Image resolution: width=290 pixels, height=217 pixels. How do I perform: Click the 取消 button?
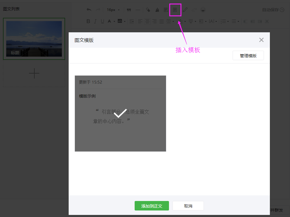(x=188, y=206)
